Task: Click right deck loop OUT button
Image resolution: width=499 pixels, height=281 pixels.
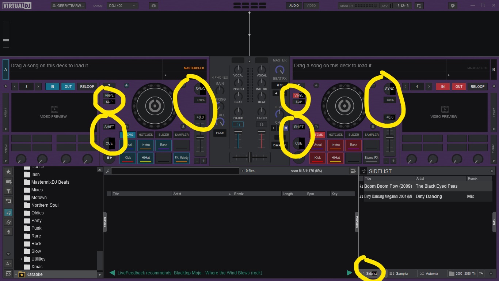Action: point(459,87)
